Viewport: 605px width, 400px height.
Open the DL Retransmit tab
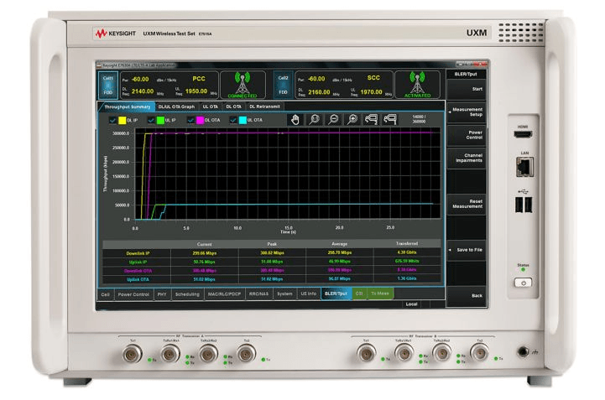[264, 106]
